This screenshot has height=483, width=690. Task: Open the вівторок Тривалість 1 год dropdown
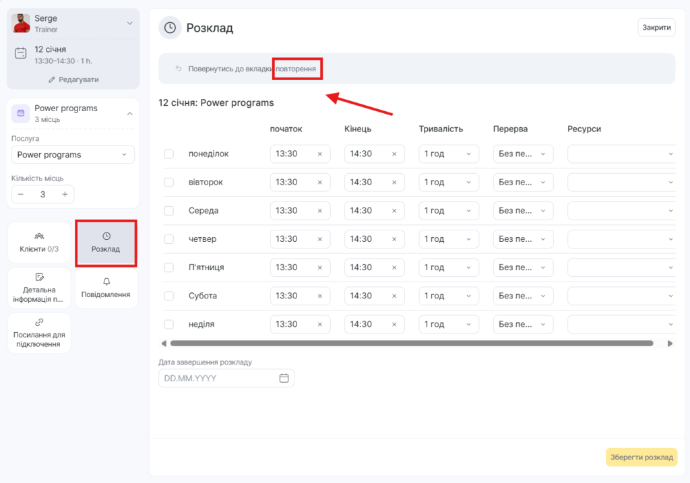448,183
